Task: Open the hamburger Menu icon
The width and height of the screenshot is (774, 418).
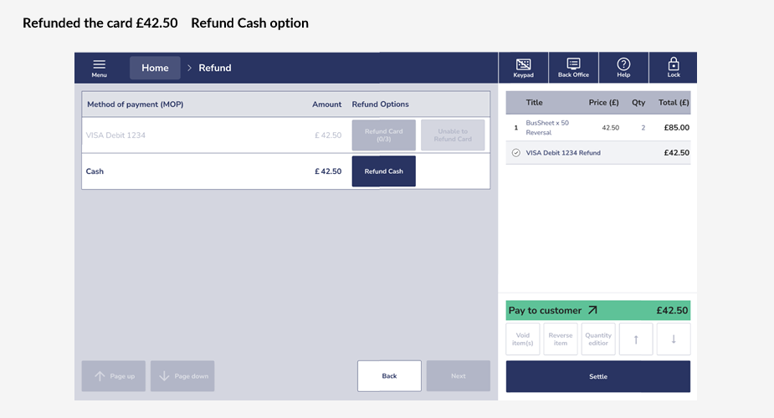Action: tap(100, 68)
